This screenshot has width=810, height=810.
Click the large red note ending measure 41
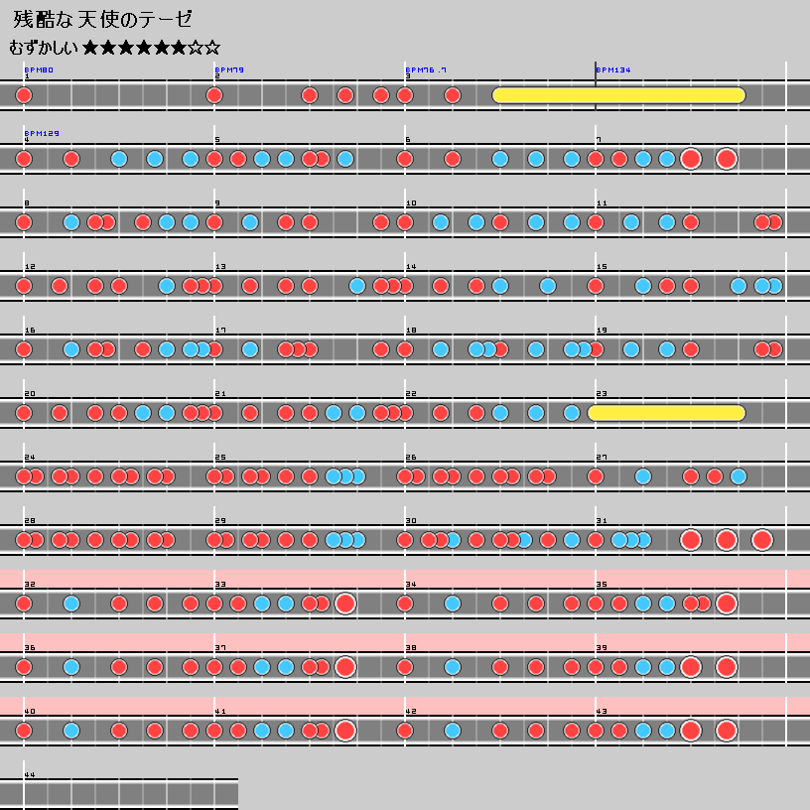344,731
